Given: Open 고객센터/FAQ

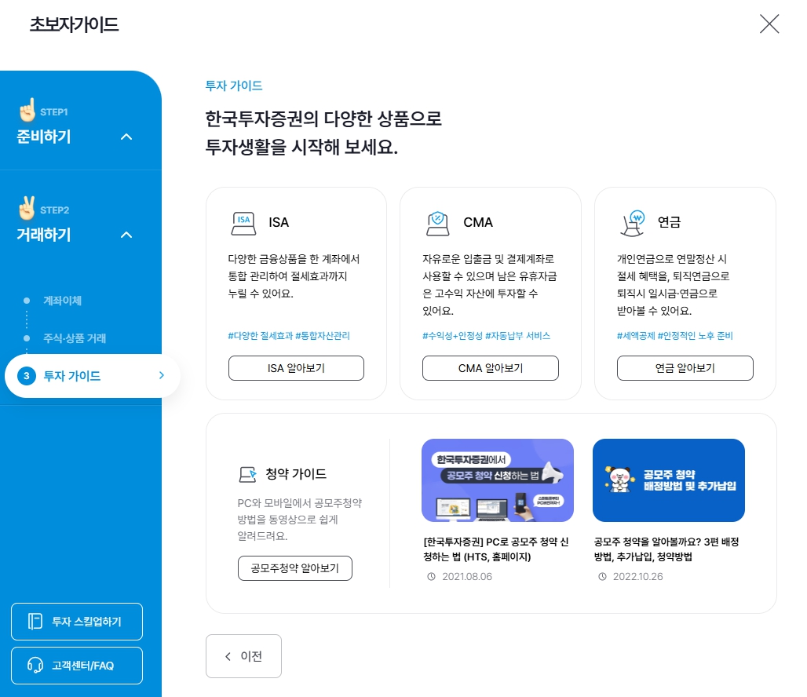Looking at the screenshot, I should tap(77, 666).
